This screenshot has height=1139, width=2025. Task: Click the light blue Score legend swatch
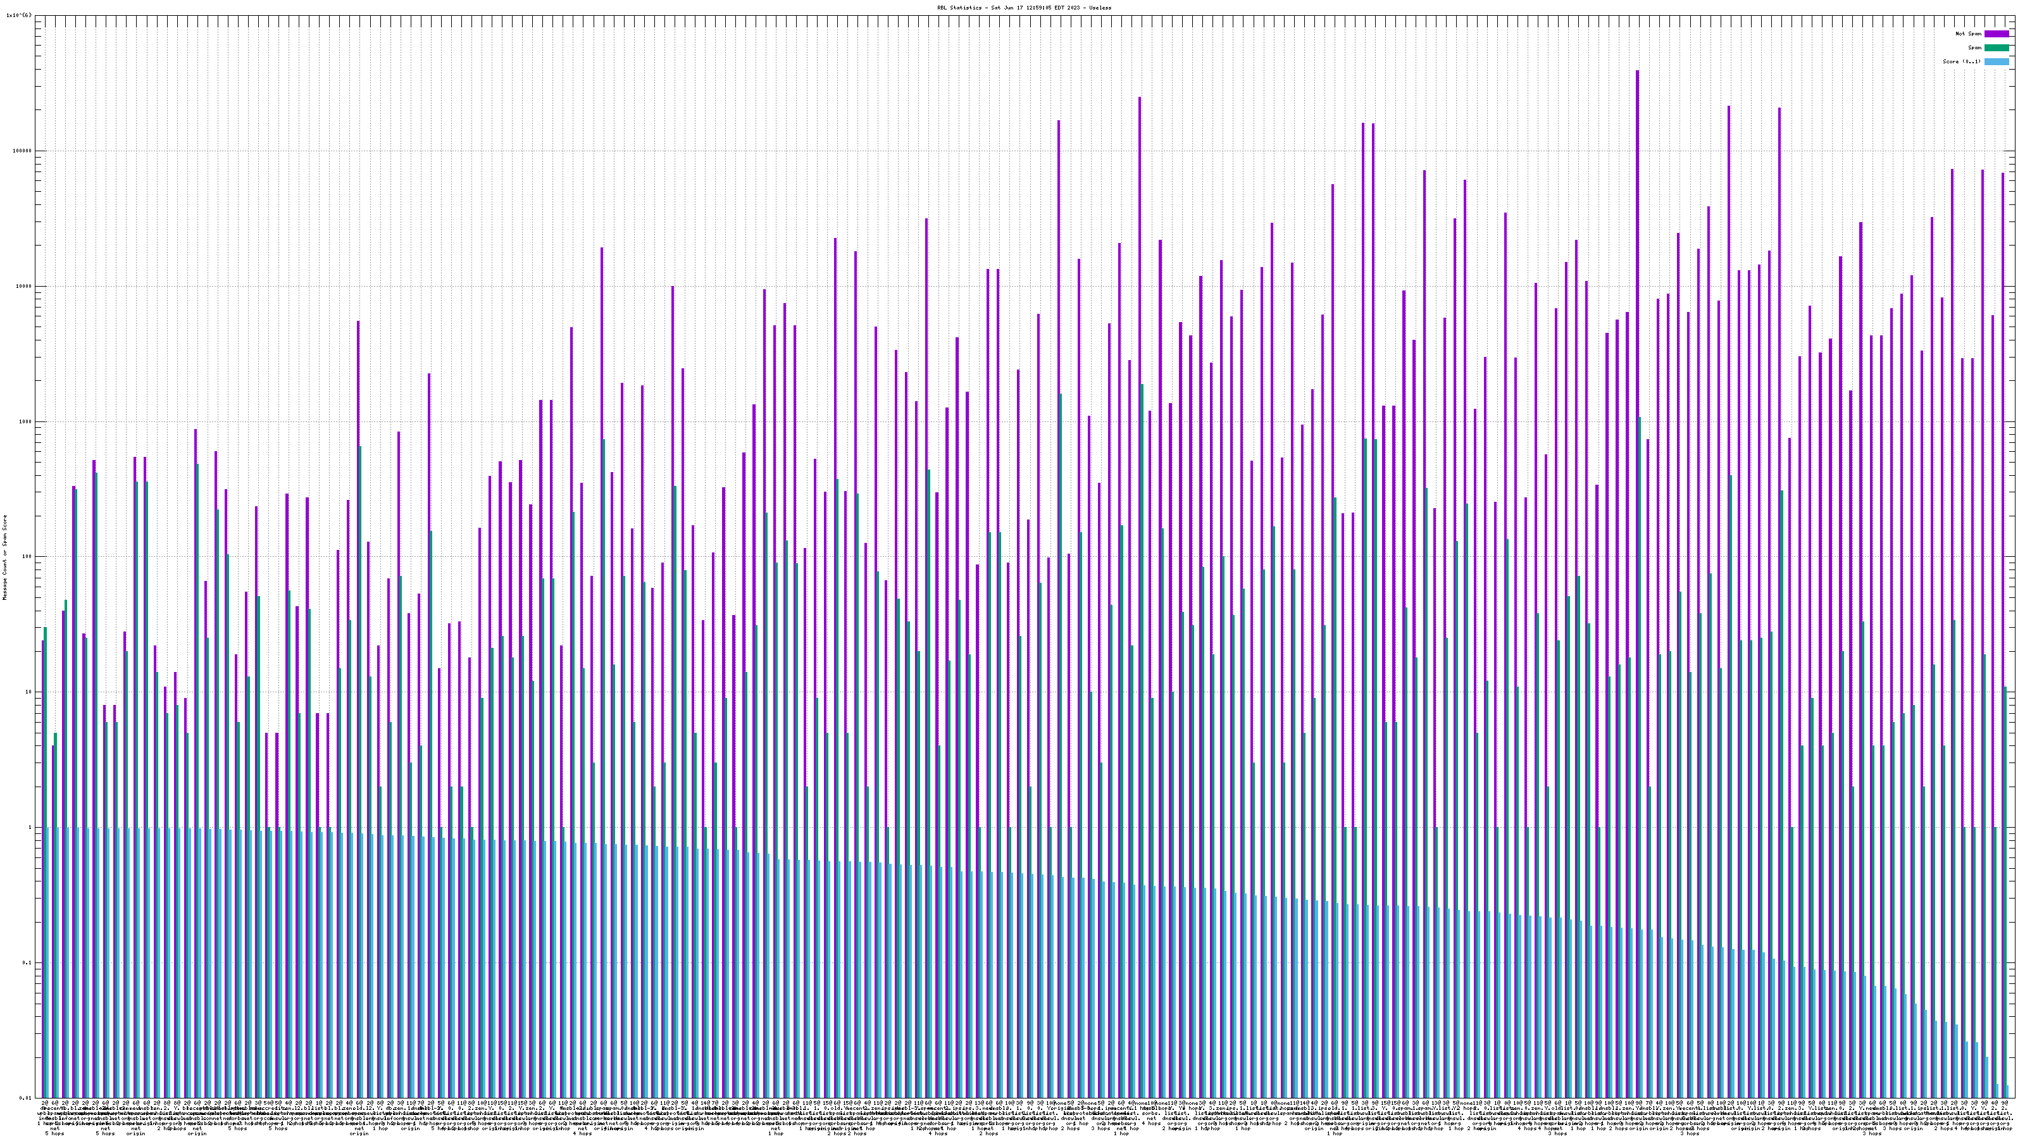1996,61
